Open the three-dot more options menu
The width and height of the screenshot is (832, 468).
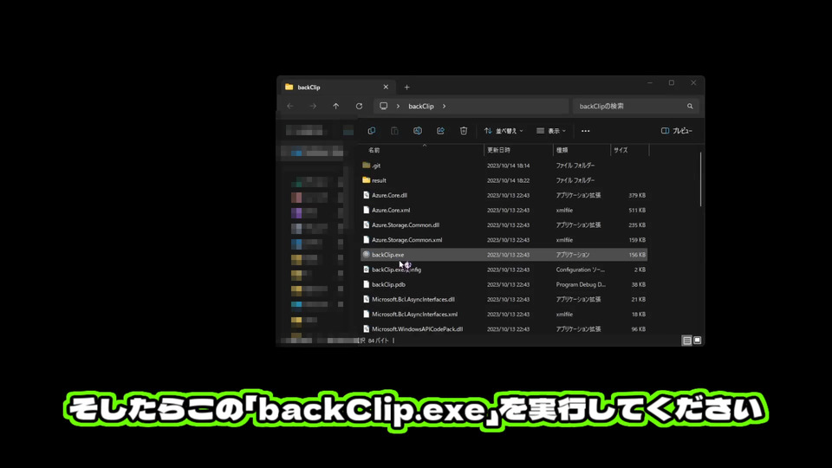tap(585, 131)
